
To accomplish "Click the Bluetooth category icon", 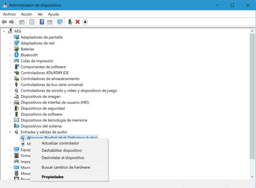I will point(16,55).
